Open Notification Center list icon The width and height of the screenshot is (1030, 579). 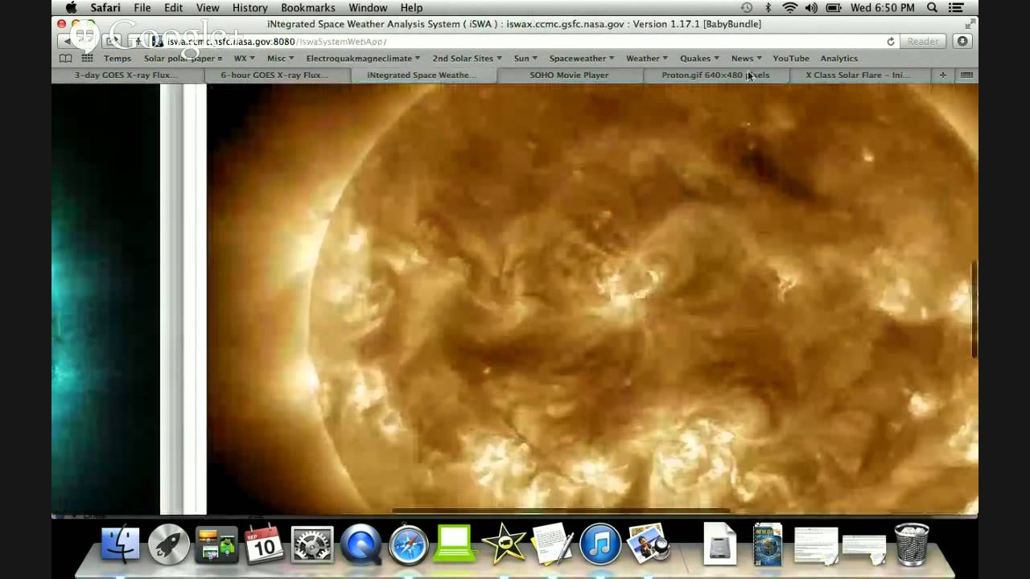(955, 8)
